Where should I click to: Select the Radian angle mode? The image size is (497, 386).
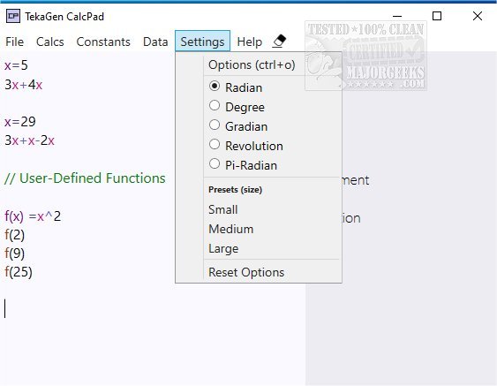point(236,87)
